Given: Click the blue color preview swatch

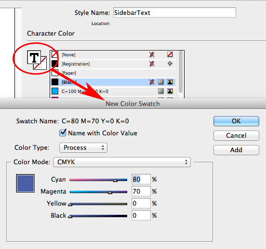Looking at the screenshot, I should [26, 183].
